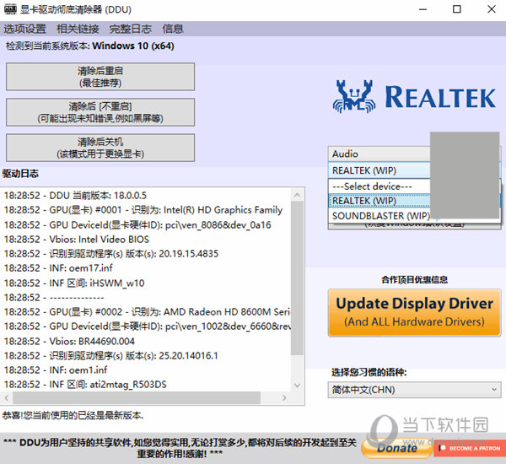This screenshot has width=506, height=464.
Task: Click 选择您习惯的语种 label
Action: (369, 372)
